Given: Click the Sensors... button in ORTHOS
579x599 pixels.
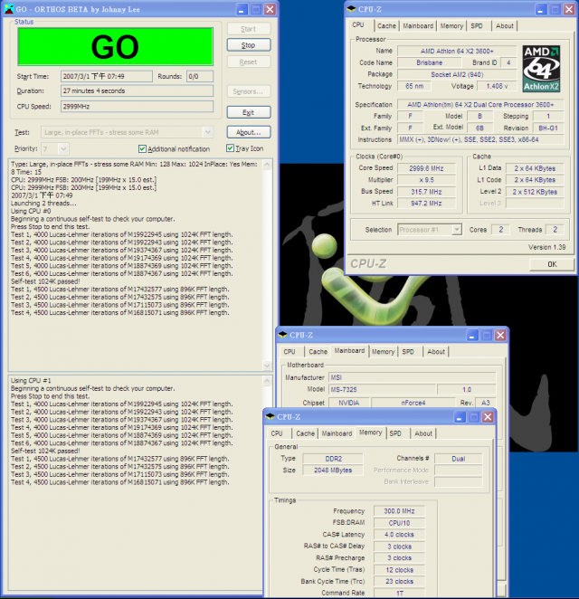Looking at the screenshot, I should (x=249, y=91).
